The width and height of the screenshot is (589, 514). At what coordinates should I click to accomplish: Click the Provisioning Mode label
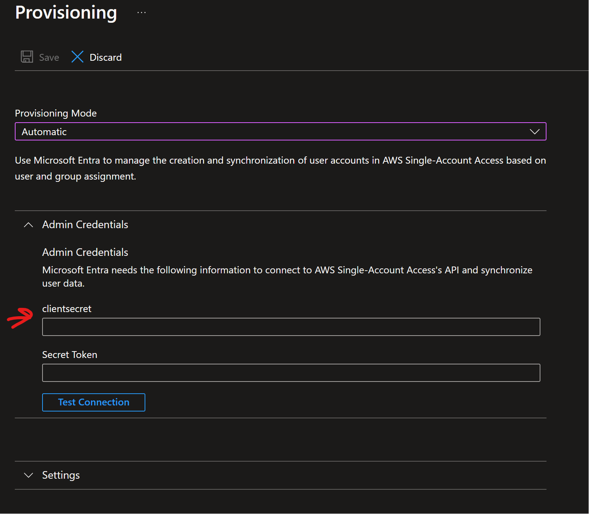(56, 113)
